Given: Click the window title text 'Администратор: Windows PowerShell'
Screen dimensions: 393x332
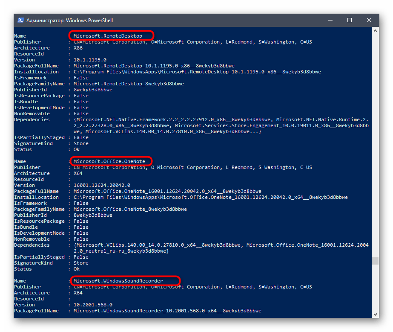Looking at the screenshot, I should [69, 20].
